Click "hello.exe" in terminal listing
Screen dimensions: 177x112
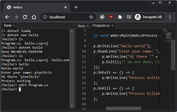tap(61, 60)
